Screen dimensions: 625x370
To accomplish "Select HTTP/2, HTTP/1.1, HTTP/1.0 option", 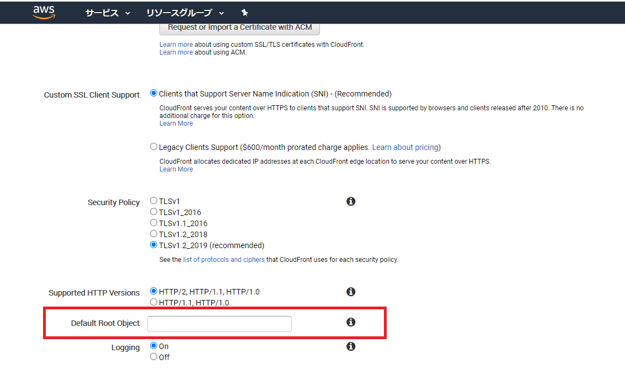I will coord(153,291).
